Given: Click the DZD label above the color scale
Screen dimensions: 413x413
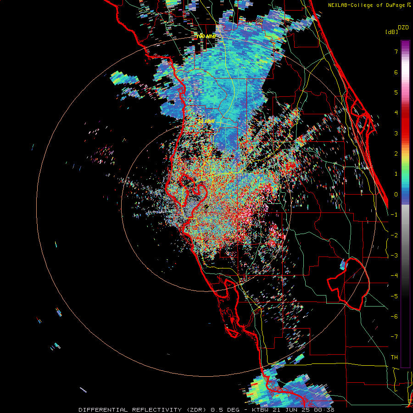Looking at the screenshot, I should pyautogui.click(x=403, y=28).
